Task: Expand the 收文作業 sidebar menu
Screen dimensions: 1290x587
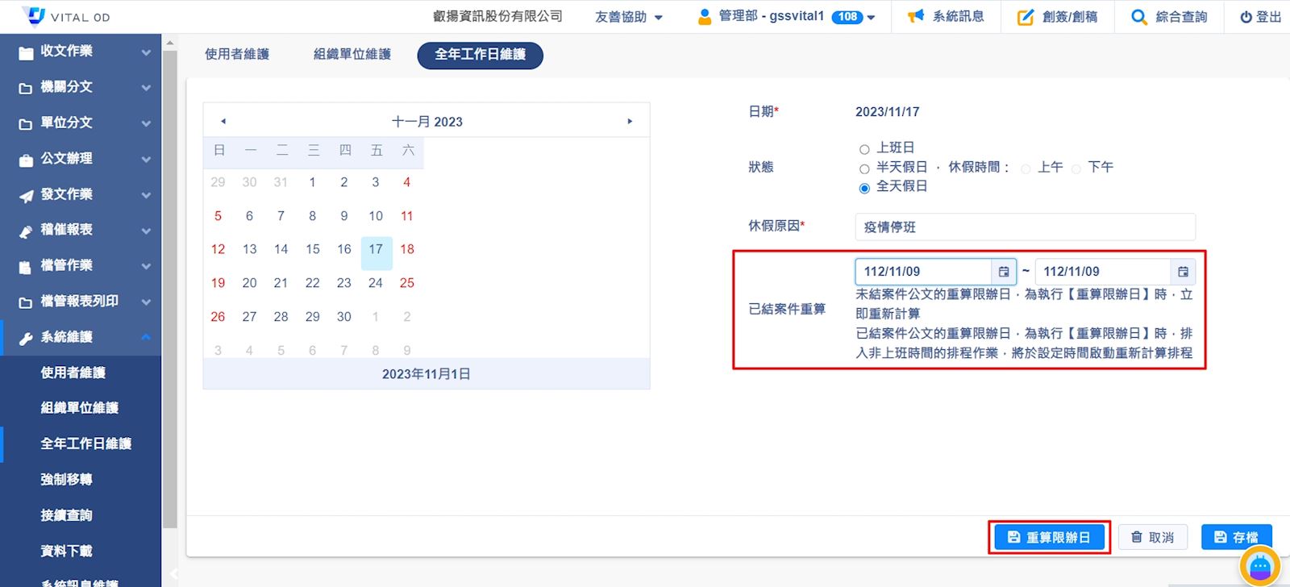Action: (x=81, y=52)
